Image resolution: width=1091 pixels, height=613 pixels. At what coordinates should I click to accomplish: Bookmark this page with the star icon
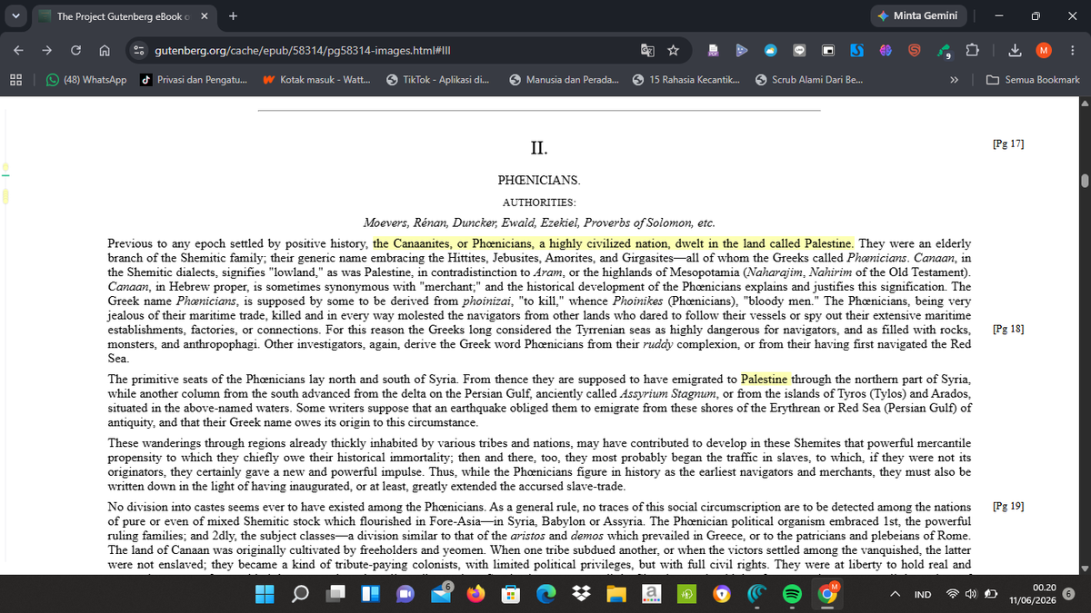[x=673, y=50]
